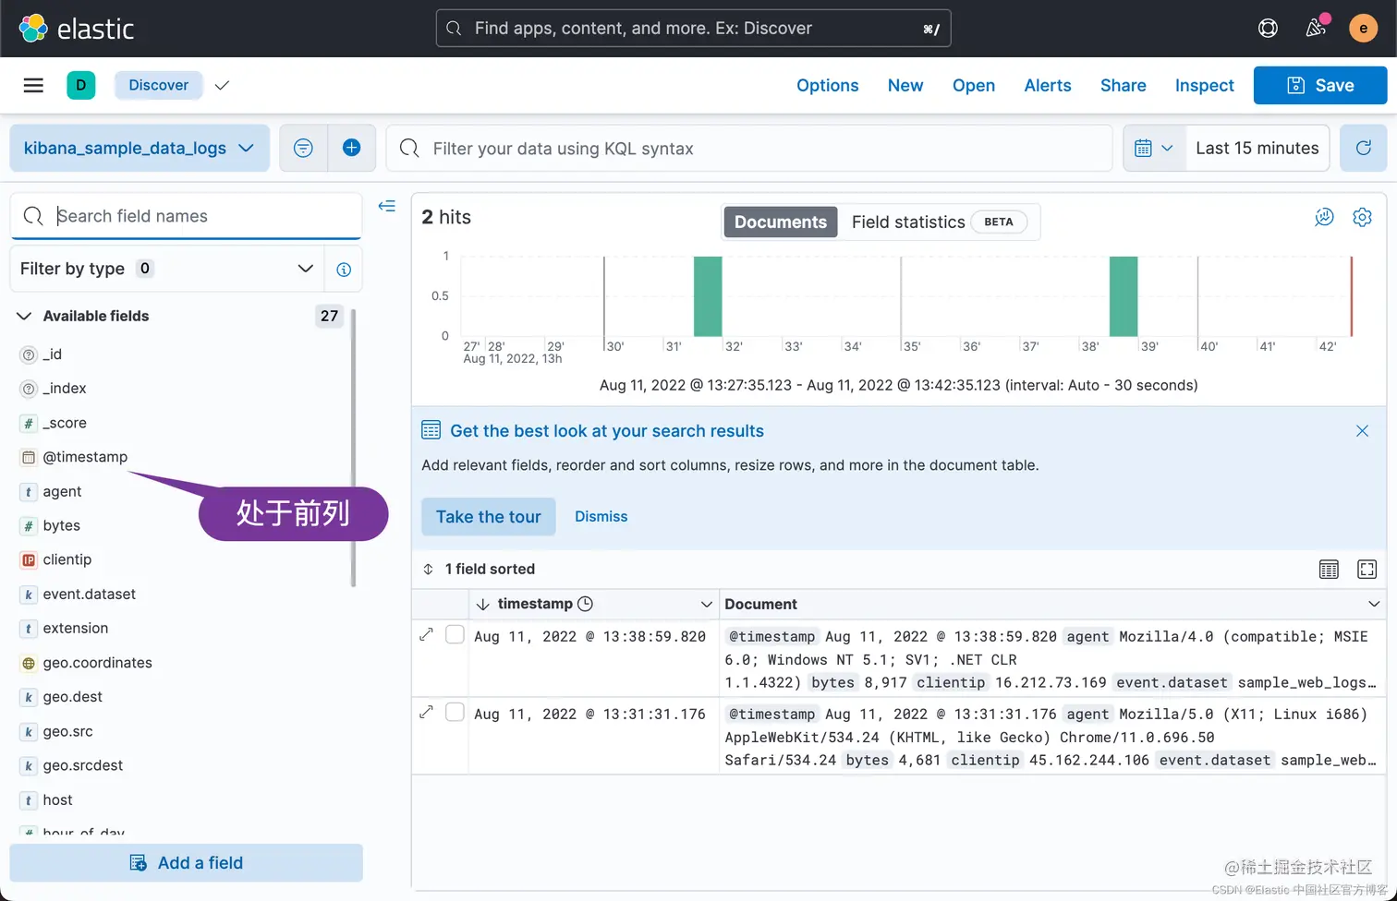The width and height of the screenshot is (1397, 901).
Task: Open the Discover breadcrumb chevron menu
Action: (222, 85)
